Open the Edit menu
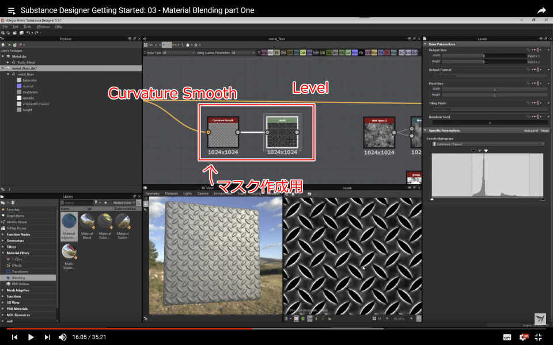The height and width of the screenshot is (345, 553). [16, 27]
